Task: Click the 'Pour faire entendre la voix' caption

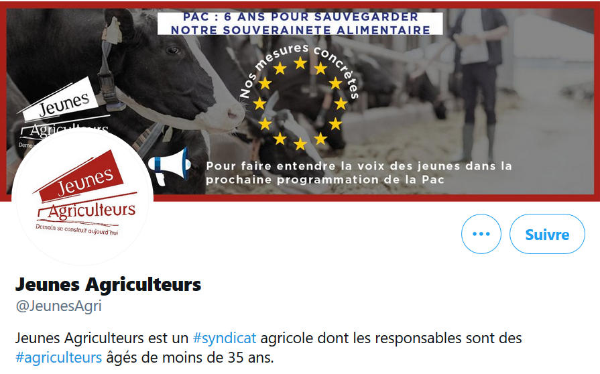Action: point(359,173)
